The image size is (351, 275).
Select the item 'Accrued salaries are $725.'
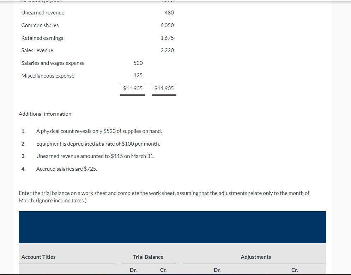pos(67,169)
